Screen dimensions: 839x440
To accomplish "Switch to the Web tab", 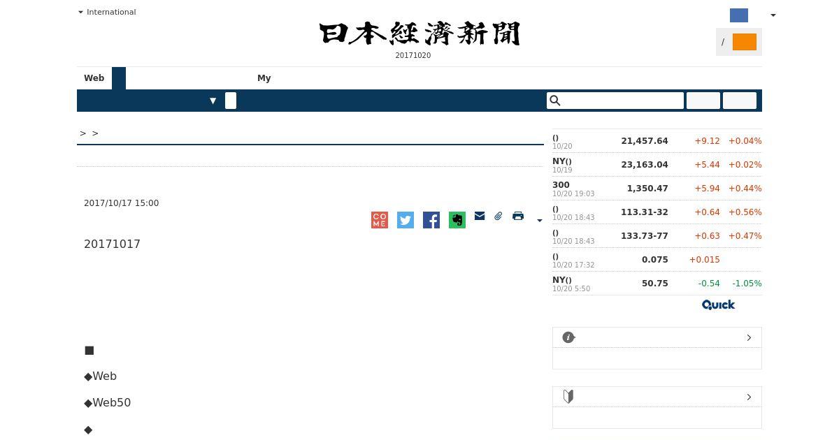I will 94,78.
